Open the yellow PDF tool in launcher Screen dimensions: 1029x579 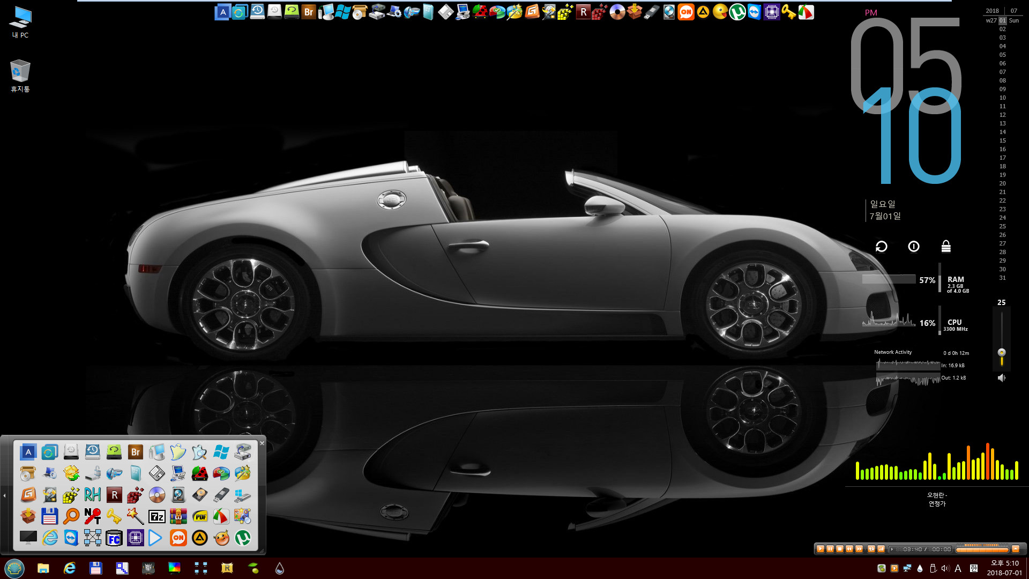click(200, 516)
